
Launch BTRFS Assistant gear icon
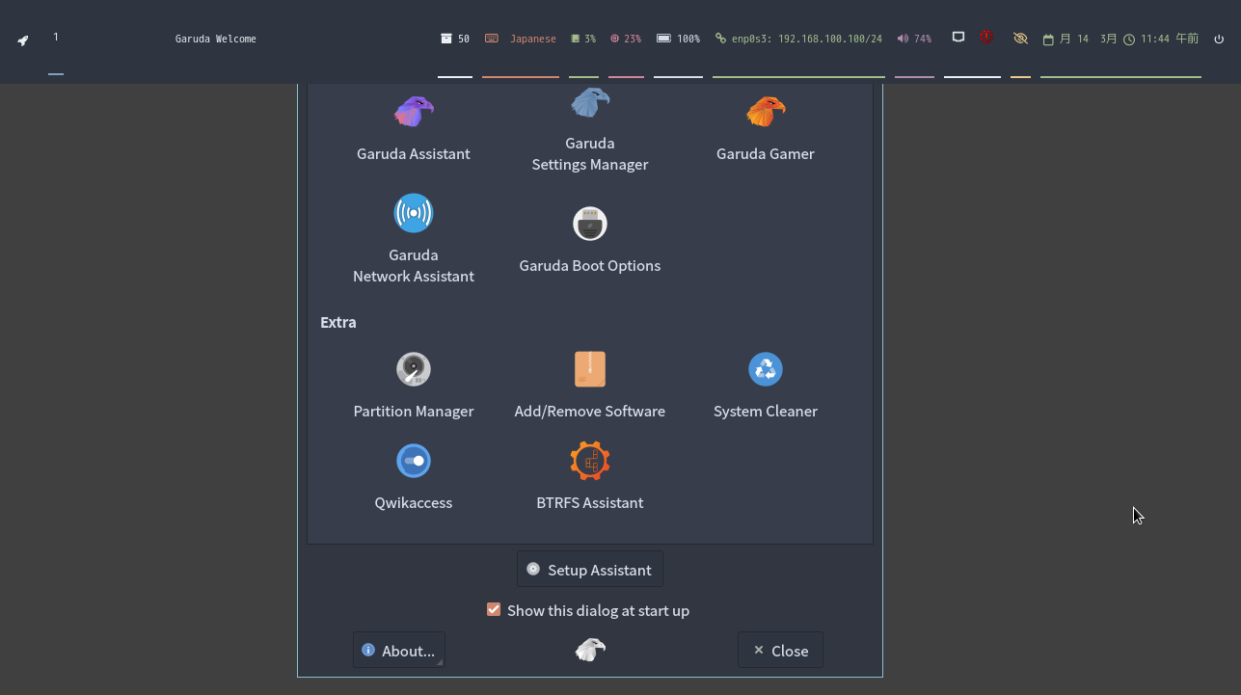coord(590,461)
